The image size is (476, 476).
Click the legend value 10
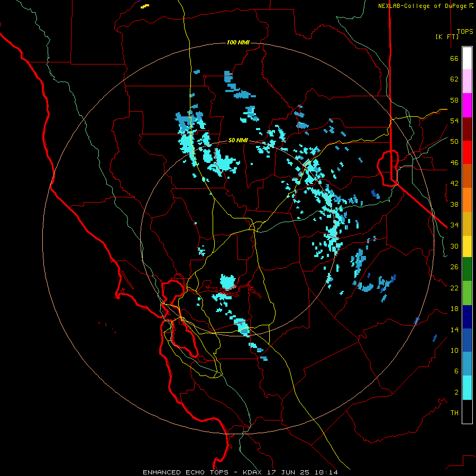click(x=454, y=350)
